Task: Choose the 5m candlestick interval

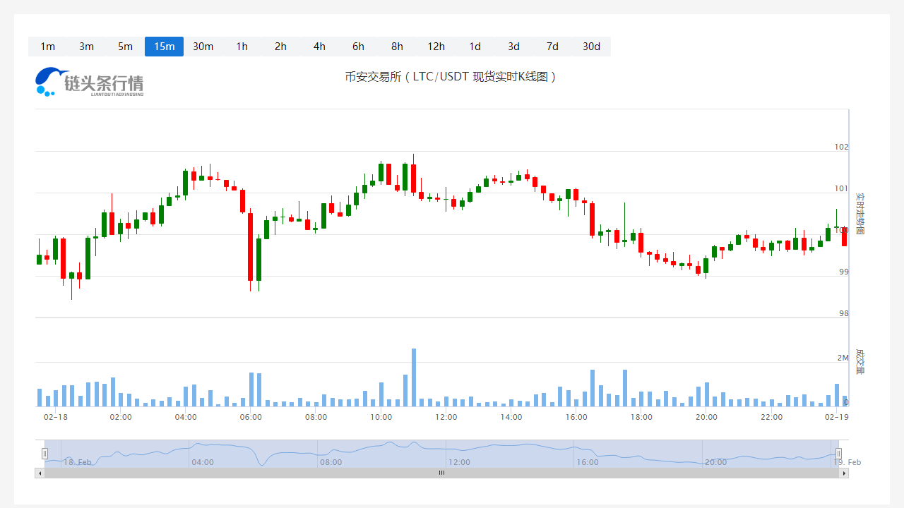Action: click(x=125, y=47)
